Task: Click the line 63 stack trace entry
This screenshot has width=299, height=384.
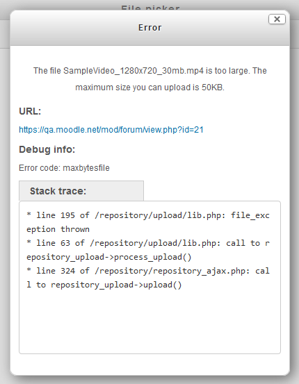Action: click(148, 250)
